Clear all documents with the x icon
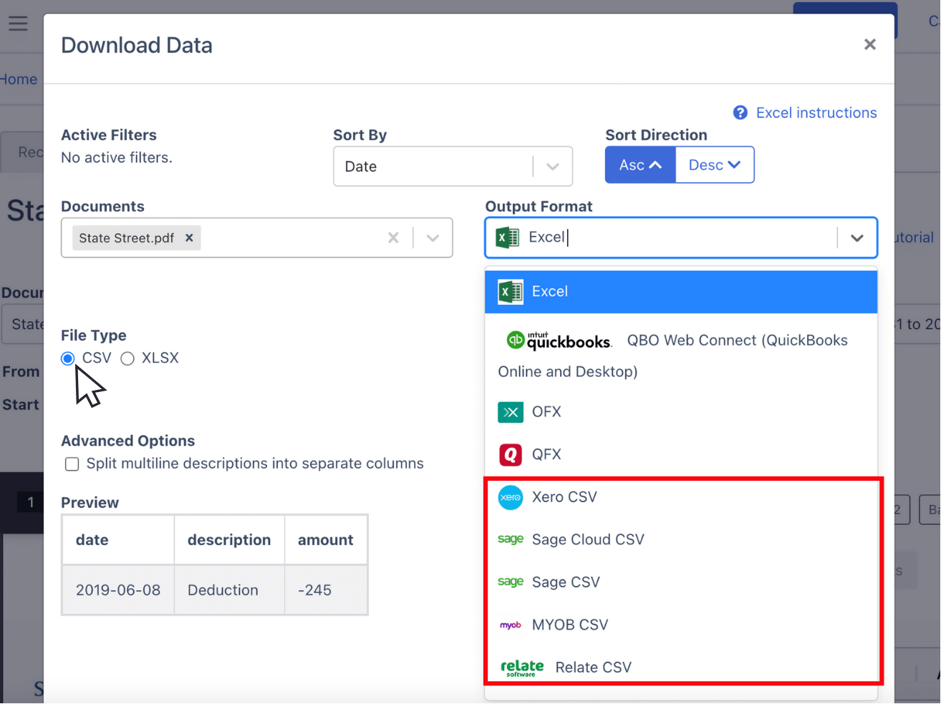941x704 pixels. (393, 238)
